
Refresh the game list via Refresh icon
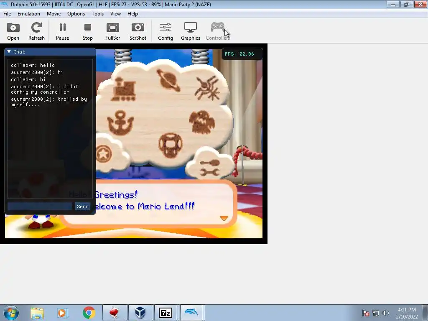tap(36, 32)
